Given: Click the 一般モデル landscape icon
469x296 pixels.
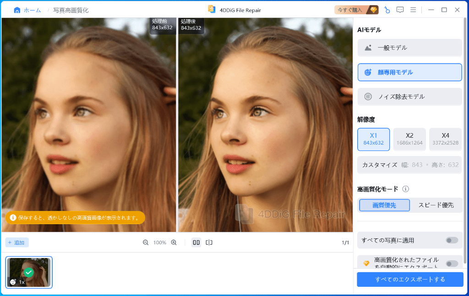Looking at the screenshot, I should (368, 48).
